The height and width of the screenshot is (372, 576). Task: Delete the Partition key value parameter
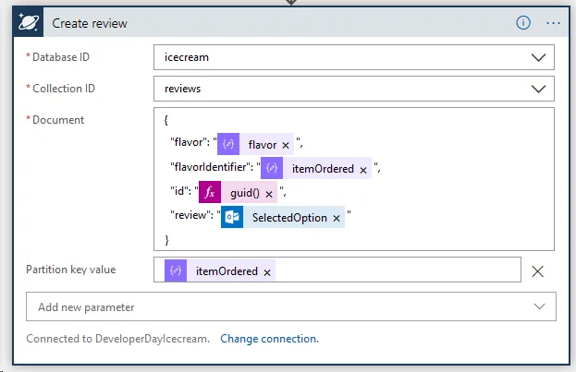537,271
